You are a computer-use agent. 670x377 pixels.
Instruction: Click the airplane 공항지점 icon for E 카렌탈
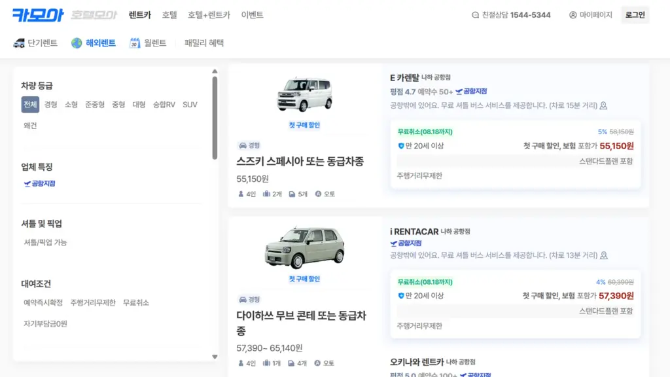pos(459,92)
